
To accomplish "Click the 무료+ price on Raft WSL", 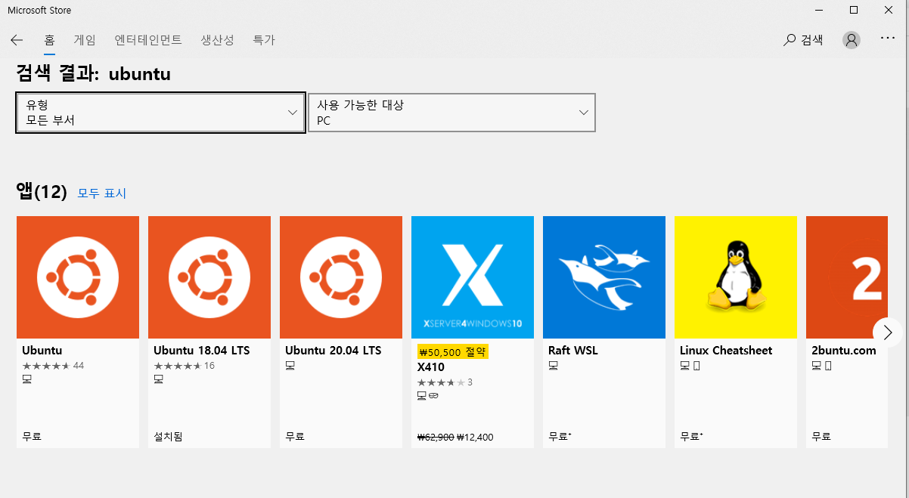I will coord(560,437).
